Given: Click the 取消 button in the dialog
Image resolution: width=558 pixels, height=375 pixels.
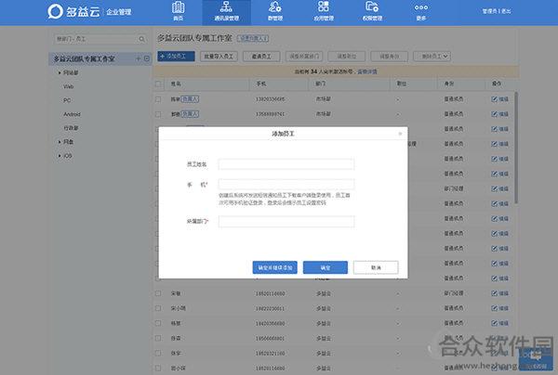Looking at the screenshot, I should click(376, 267).
